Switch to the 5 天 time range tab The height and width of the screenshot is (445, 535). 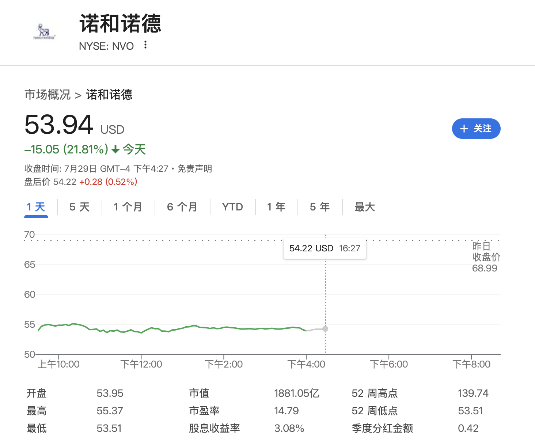79,207
